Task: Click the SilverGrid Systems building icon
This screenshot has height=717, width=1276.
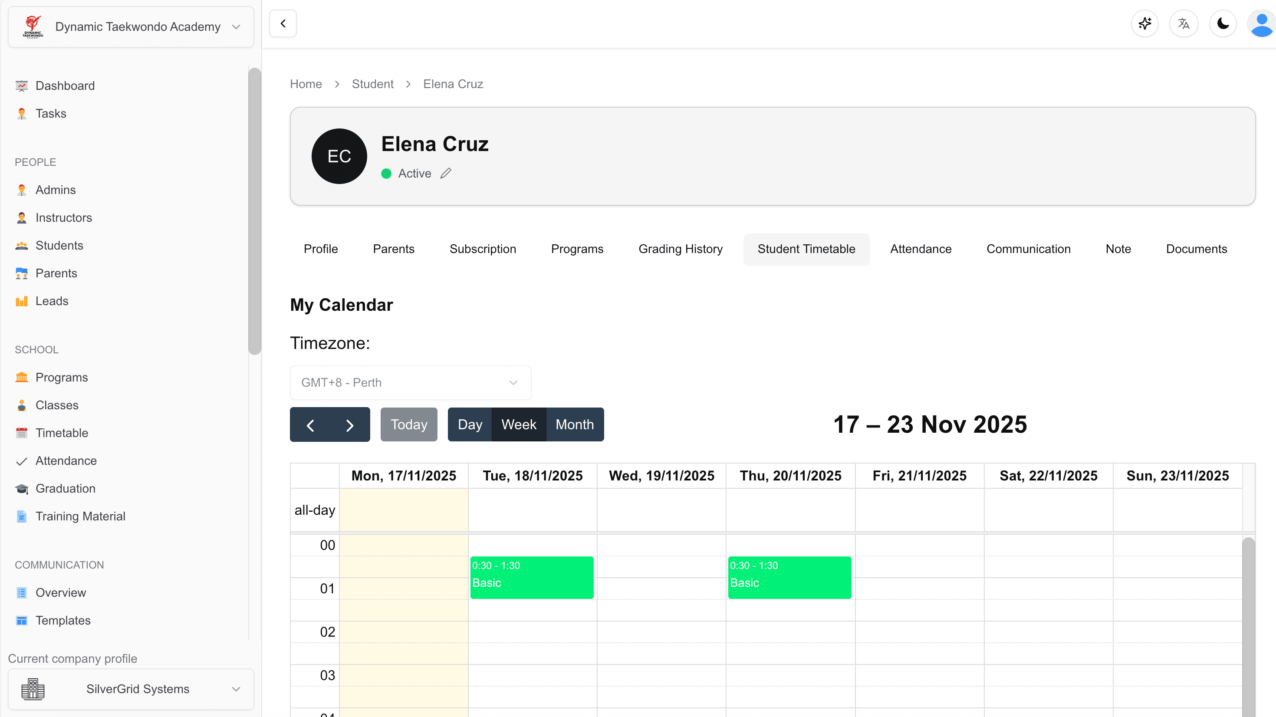Action: pos(33,689)
